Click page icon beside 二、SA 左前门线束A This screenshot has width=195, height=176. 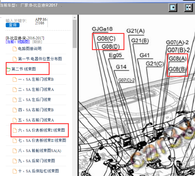(x=15, y=89)
